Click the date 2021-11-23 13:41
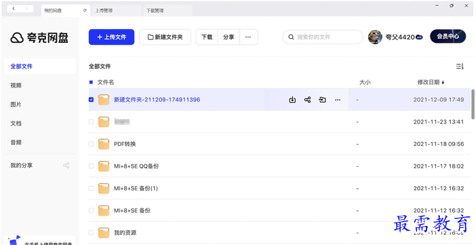 439,121
